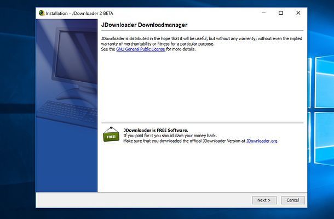This screenshot has height=219, width=334.
Task: Click the Next > button
Action: [x=264, y=200]
